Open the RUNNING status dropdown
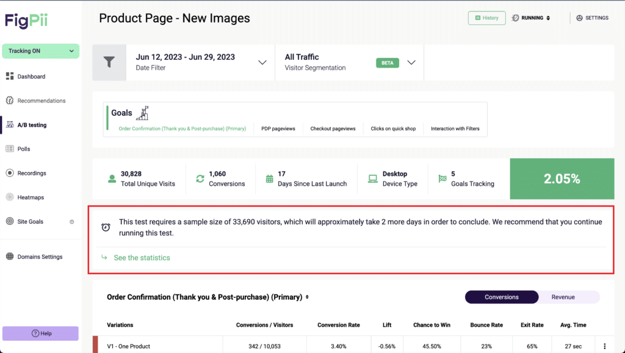This screenshot has width=625, height=353. pos(530,18)
